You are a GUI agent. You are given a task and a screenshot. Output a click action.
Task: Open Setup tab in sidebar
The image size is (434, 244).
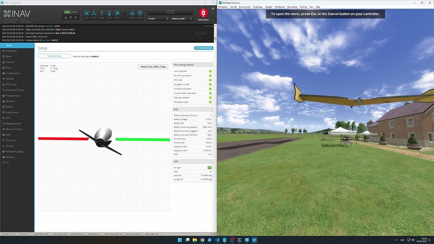[x=17, y=45]
